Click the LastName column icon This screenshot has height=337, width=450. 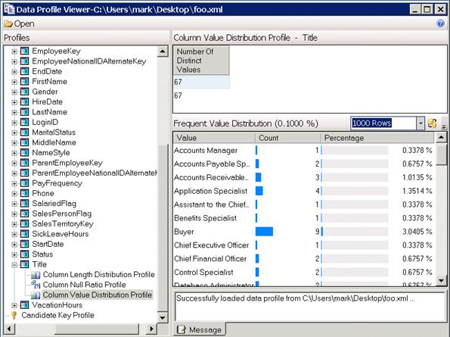pyautogui.click(x=25, y=112)
